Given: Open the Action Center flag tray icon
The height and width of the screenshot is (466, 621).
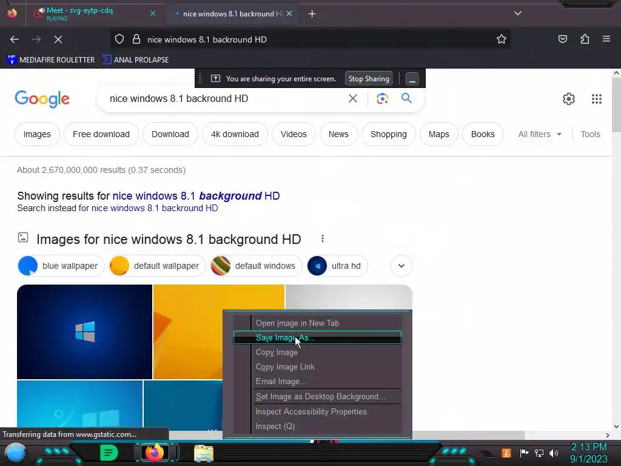Looking at the screenshot, I should pyautogui.click(x=525, y=453).
